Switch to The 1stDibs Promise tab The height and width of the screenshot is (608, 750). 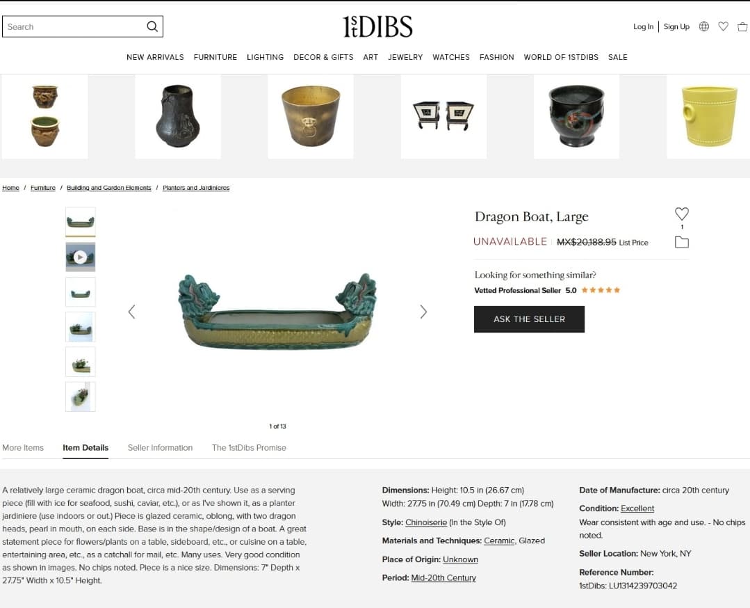(x=249, y=447)
